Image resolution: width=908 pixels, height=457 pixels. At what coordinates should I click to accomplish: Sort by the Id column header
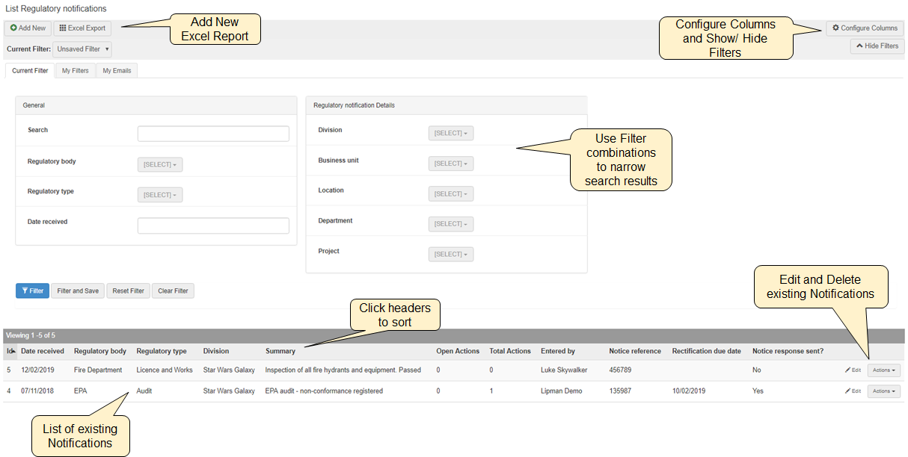[x=10, y=351]
